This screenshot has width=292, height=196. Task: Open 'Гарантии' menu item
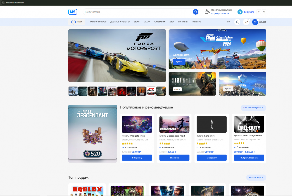pyautogui.click(x=197, y=22)
